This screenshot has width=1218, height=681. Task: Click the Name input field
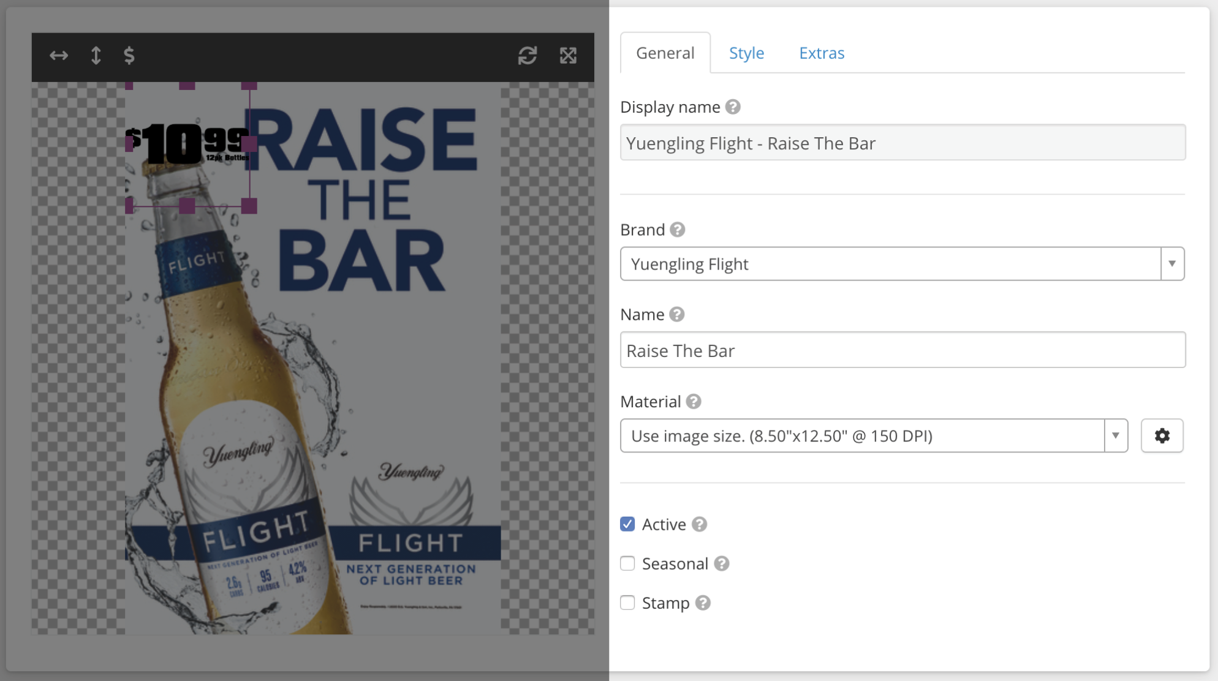pos(903,350)
